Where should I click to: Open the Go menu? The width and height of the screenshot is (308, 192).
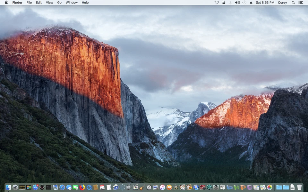[x=59, y=3]
